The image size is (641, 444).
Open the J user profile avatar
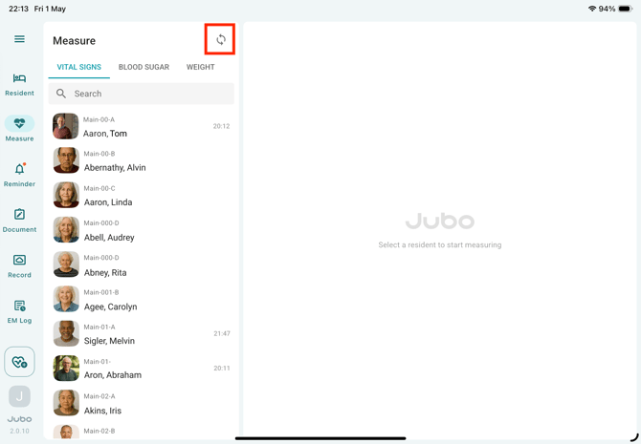tap(19, 396)
